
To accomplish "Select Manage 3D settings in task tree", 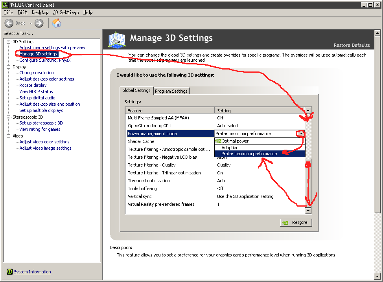I will click(39, 54).
